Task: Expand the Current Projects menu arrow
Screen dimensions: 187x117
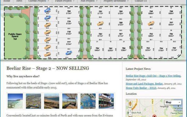Action: click(48, 1)
